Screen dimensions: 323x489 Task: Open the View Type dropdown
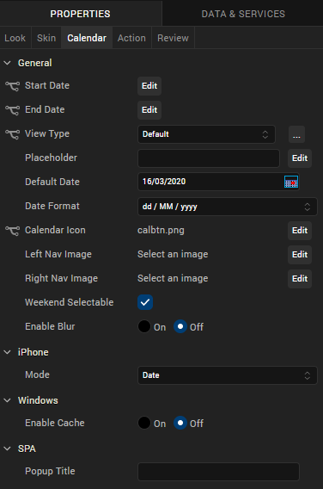207,134
